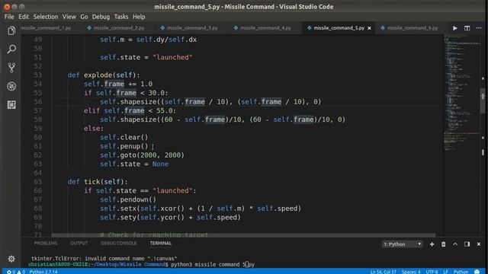This screenshot has height=274, width=488.
Task: Open the terminal selector dropdown '1: Python'
Action: click(x=402, y=244)
